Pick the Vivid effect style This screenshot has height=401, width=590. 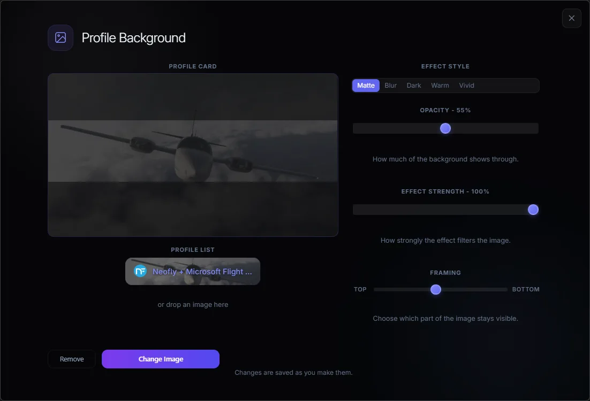(x=466, y=86)
